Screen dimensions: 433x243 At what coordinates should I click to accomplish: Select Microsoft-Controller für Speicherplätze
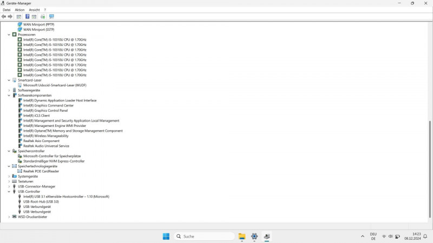pos(52,156)
